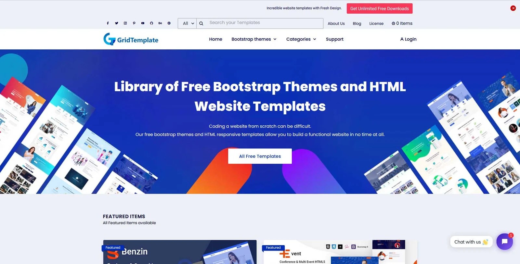
Task: Click the search magnifier icon
Action: coord(201,23)
